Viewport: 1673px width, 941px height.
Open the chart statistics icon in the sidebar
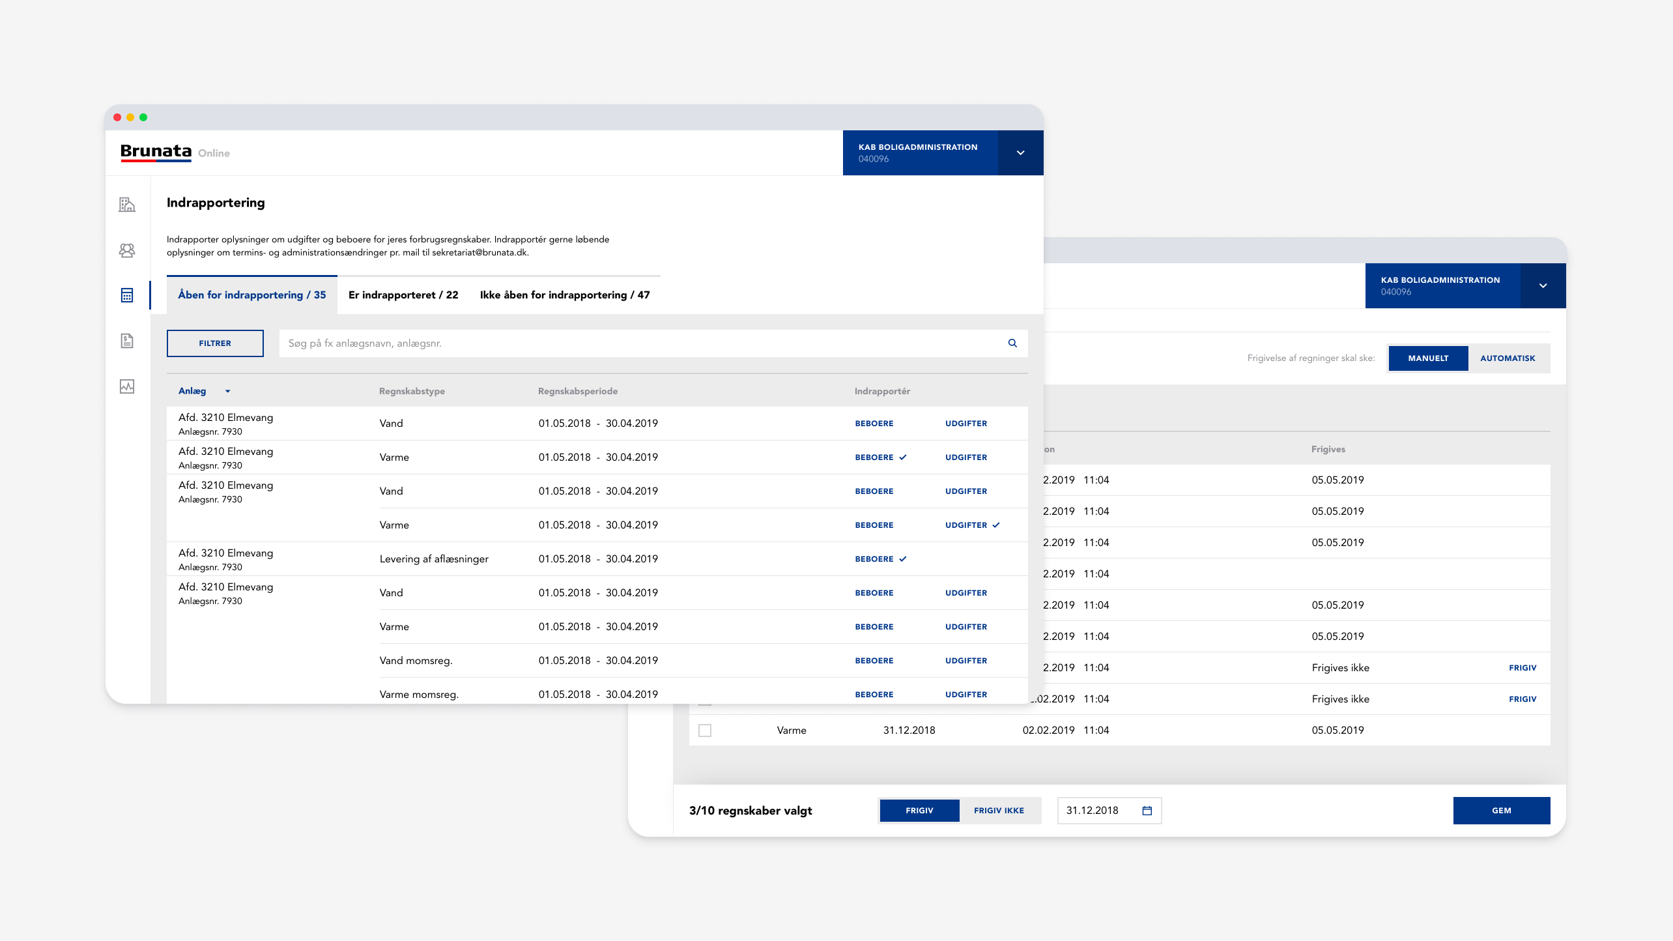click(127, 386)
